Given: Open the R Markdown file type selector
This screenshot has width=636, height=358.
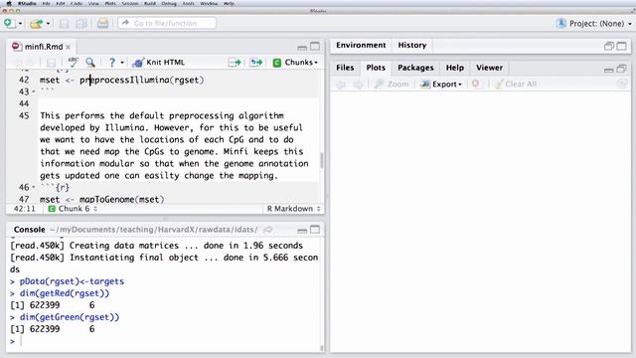Looking at the screenshot, I should point(293,209).
